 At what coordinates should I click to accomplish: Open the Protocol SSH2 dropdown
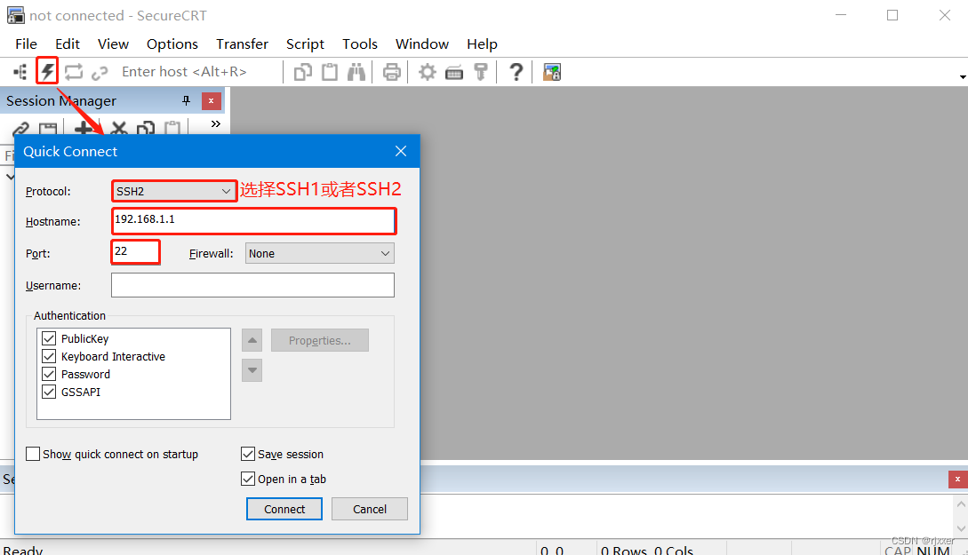click(174, 191)
